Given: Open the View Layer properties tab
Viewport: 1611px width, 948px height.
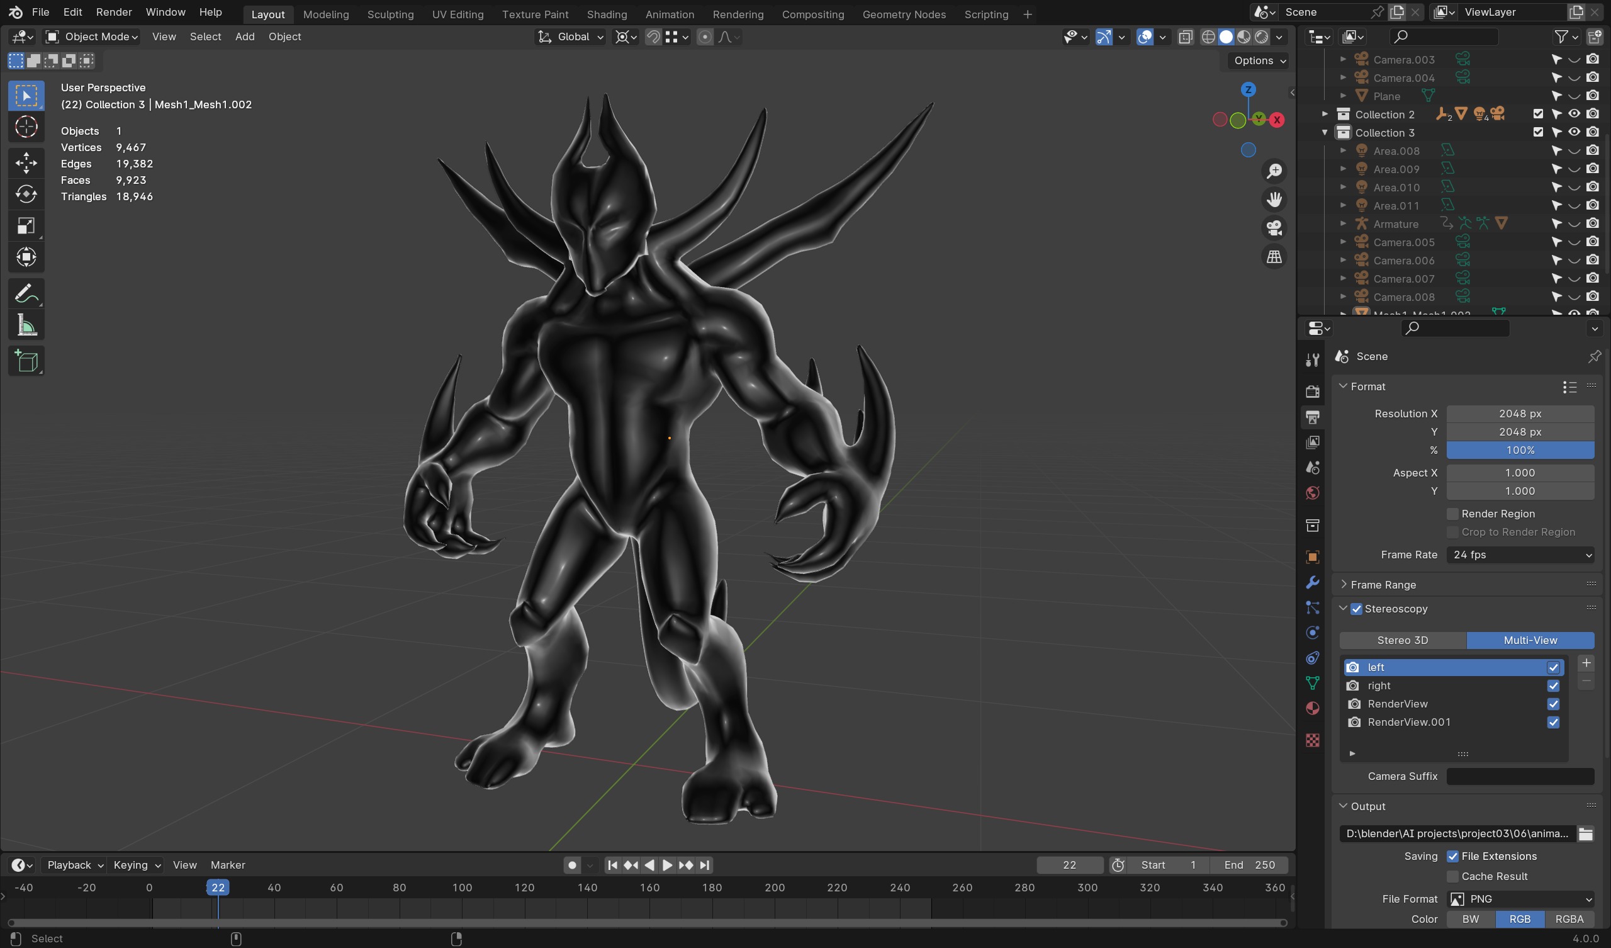Looking at the screenshot, I should click(1313, 443).
